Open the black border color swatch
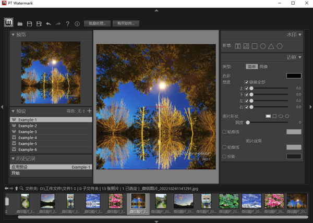This screenshot has width=313, height=223. pos(294,76)
